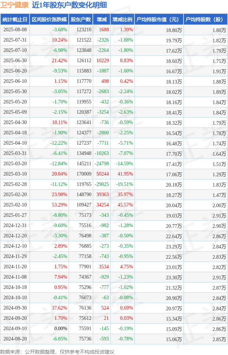The image size is (228, 355).
Task: Click the change ratio -19.51%
Action: (x=124, y=184)
